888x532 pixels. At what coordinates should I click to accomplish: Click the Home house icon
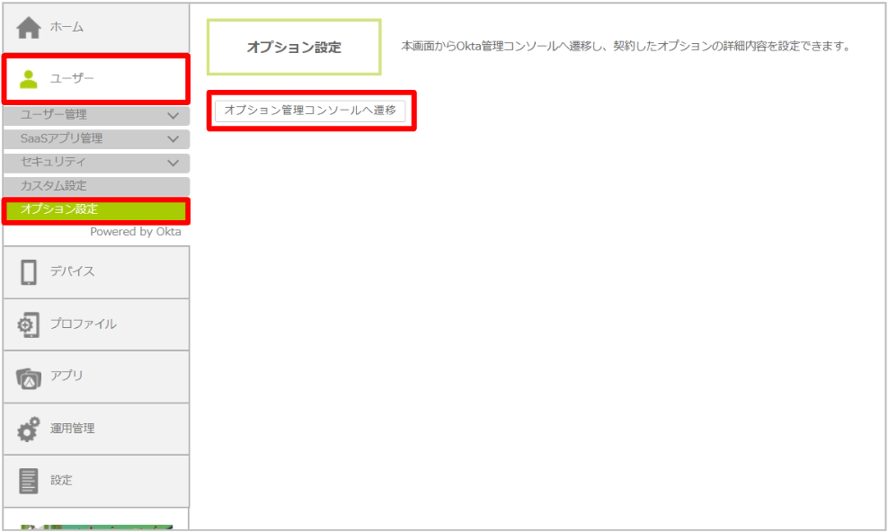click(x=29, y=28)
